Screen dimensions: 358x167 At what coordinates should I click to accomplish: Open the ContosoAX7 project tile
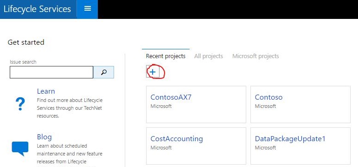(x=196, y=104)
